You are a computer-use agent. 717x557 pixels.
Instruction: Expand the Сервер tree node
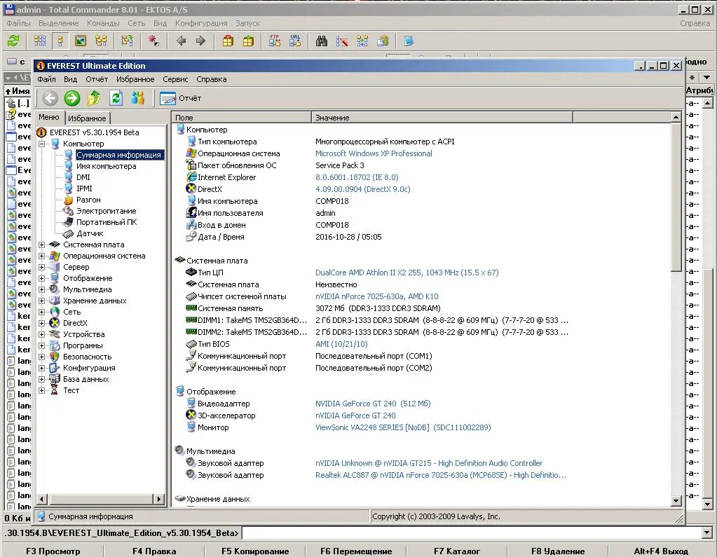click(41, 267)
